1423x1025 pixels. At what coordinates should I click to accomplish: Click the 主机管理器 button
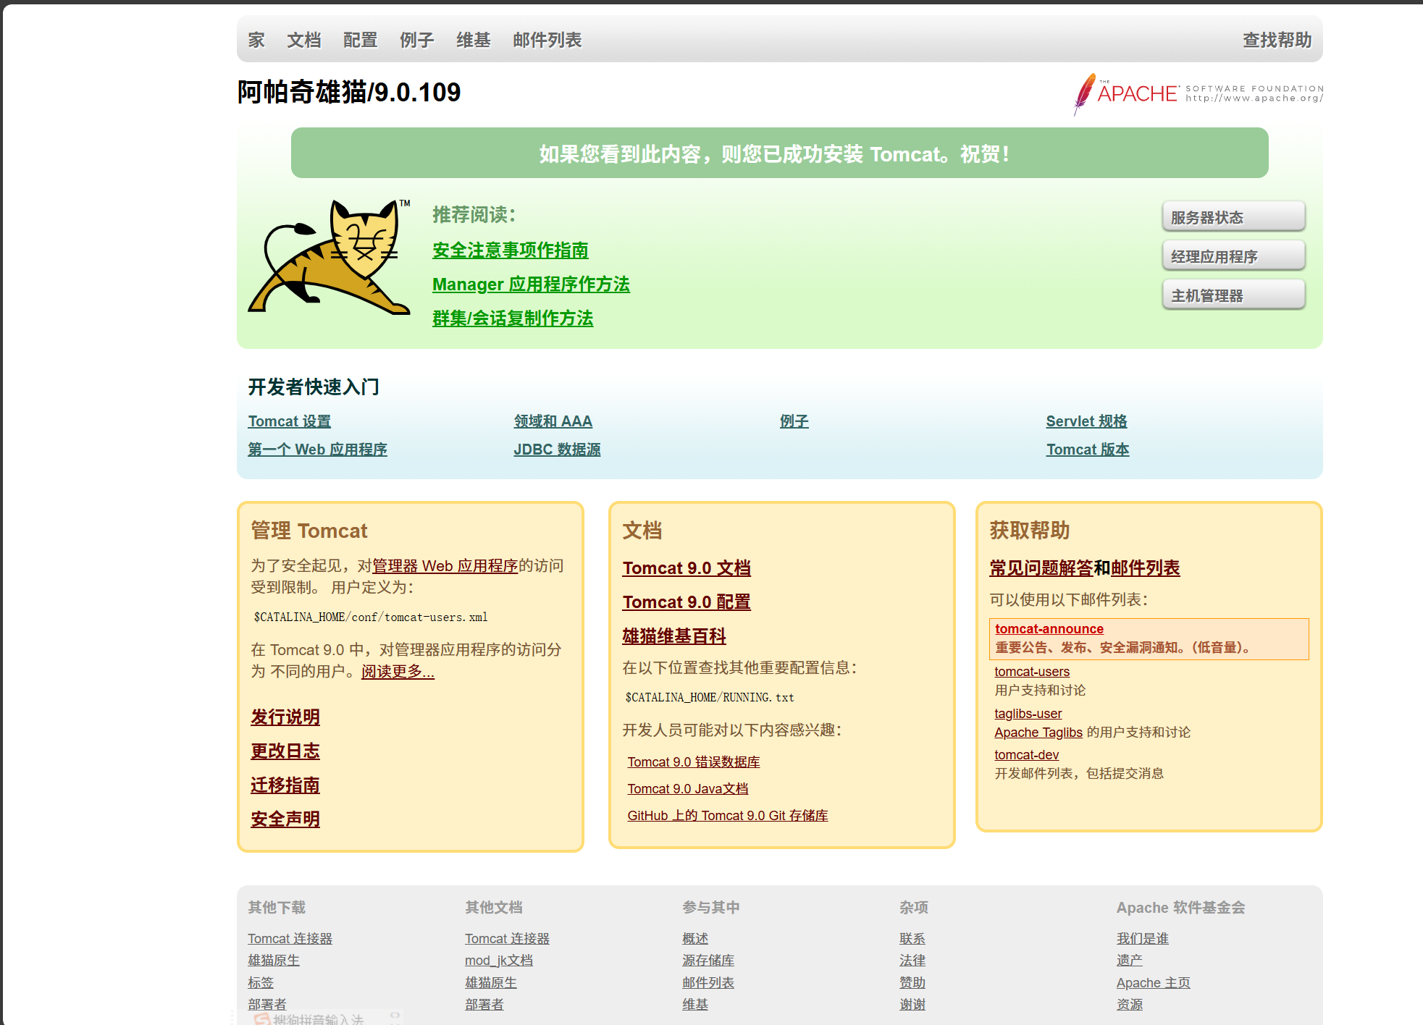1233,295
